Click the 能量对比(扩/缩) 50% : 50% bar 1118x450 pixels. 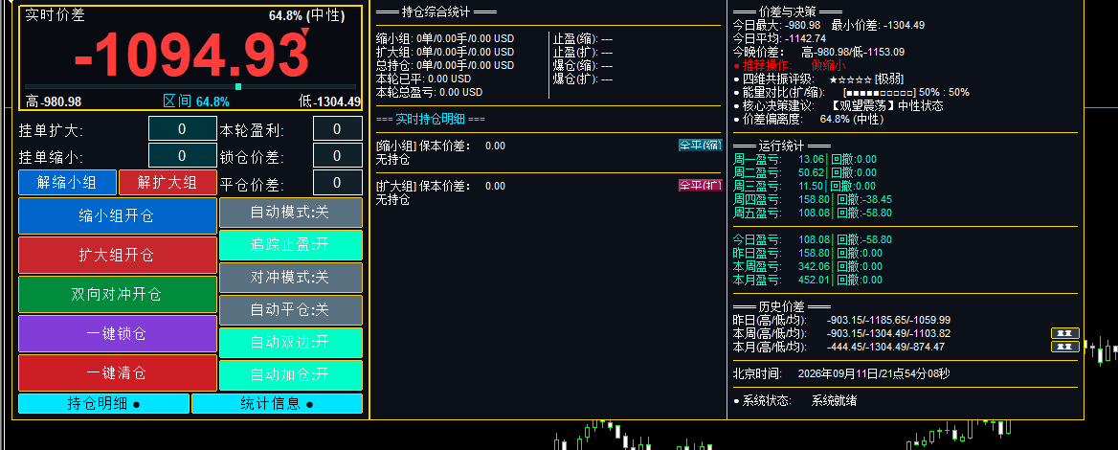point(851,92)
